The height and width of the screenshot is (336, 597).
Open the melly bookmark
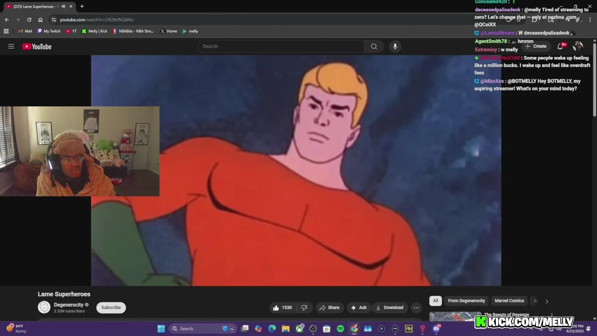[x=190, y=31]
